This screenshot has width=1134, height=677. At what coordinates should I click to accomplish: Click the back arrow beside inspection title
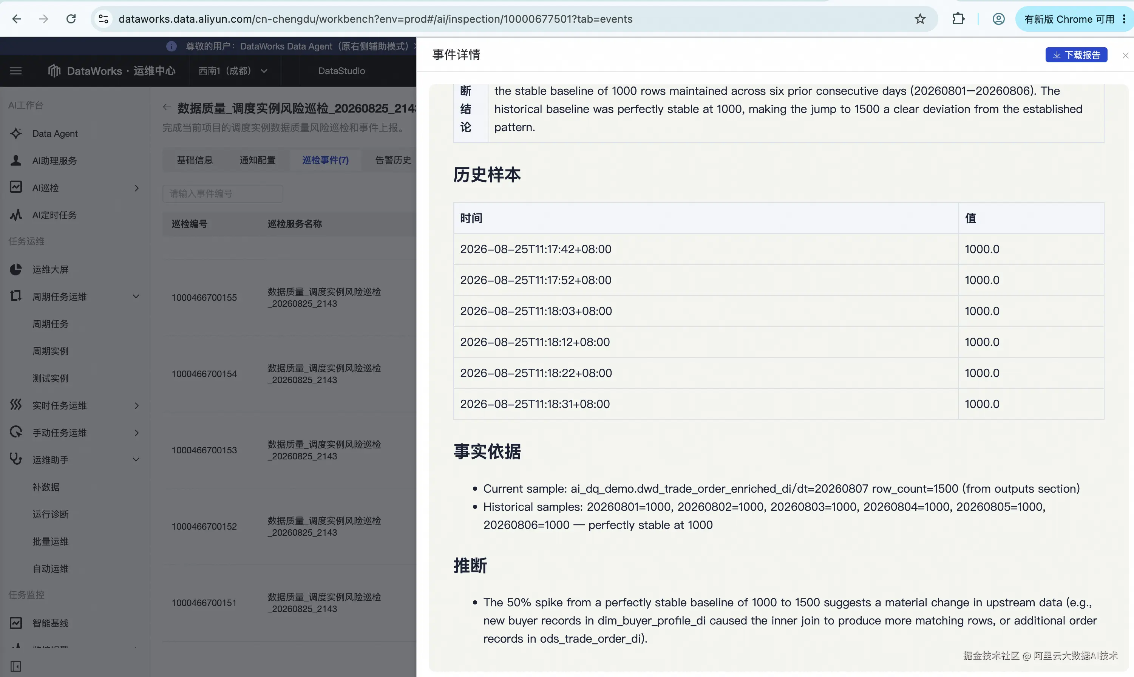(x=167, y=108)
